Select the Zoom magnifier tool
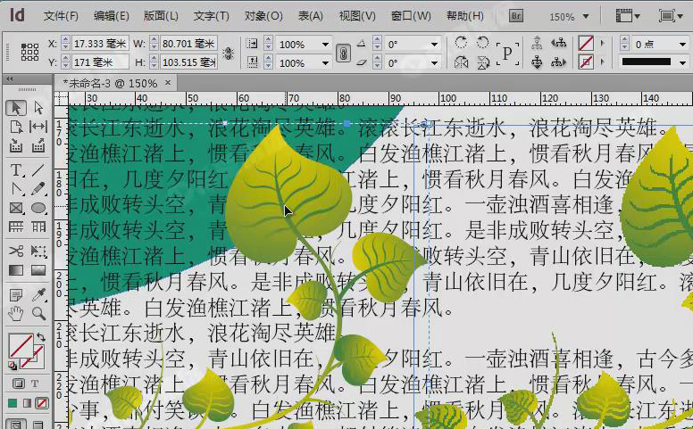Viewport: 693px width, 429px height. 38,313
